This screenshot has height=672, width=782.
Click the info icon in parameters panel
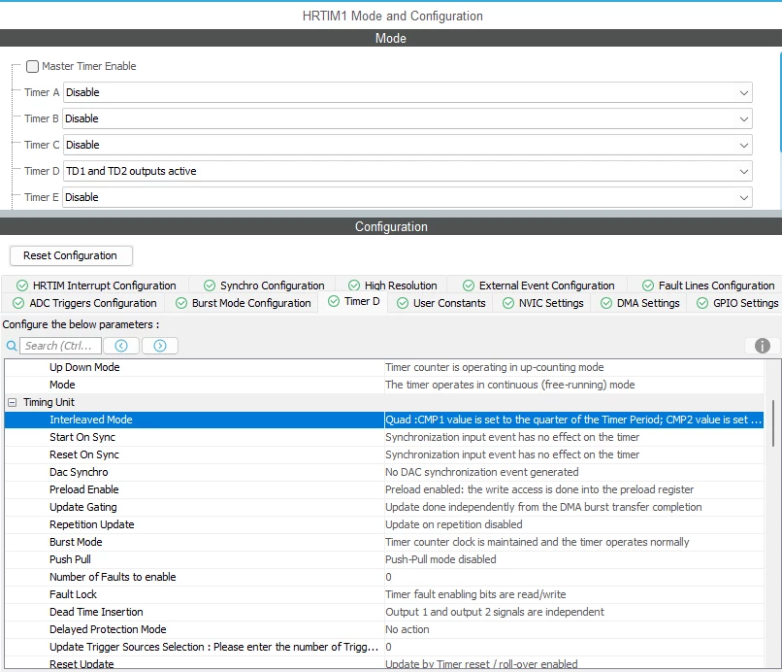pyautogui.click(x=762, y=346)
